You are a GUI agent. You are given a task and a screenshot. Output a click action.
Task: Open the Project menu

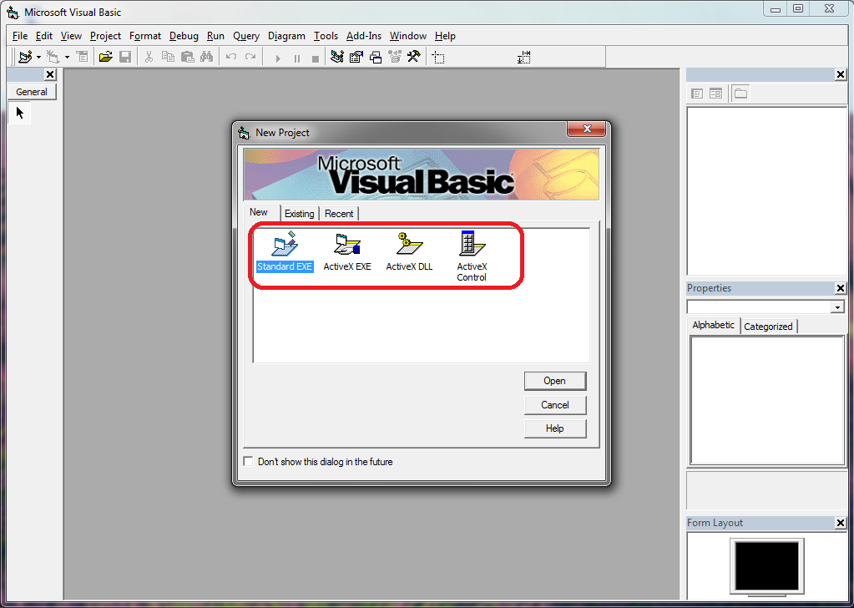click(x=106, y=36)
